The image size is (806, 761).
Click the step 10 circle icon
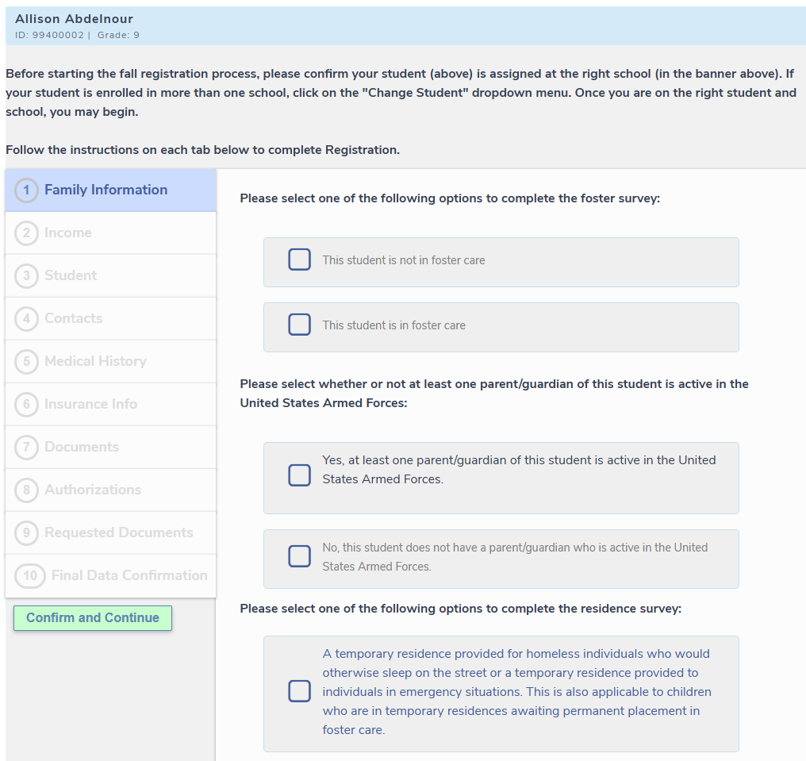[30, 576]
